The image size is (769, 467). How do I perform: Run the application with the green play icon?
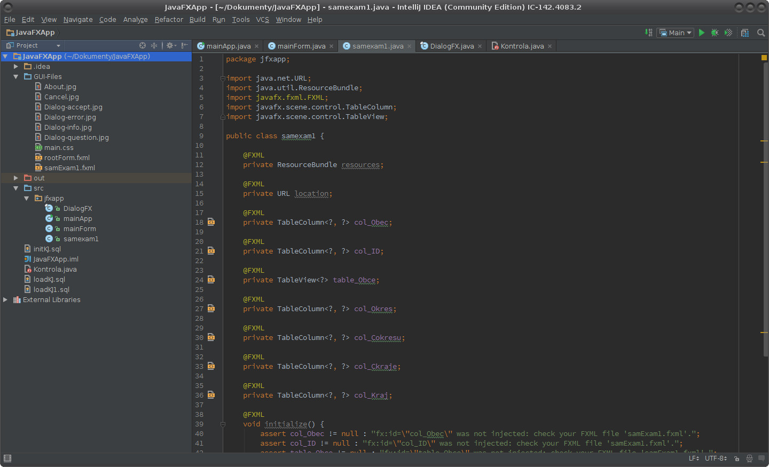pos(702,33)
